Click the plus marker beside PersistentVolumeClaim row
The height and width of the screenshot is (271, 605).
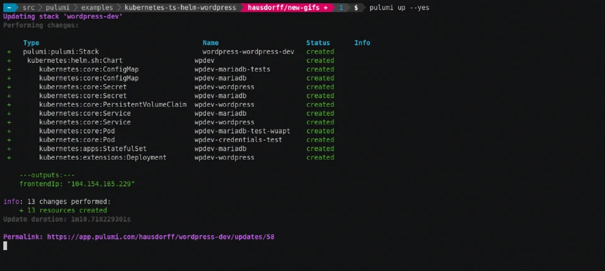pyautogui.click(x=9, y=105)
